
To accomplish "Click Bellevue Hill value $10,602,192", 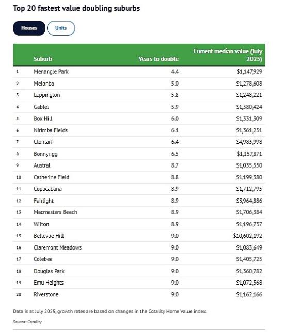I will pyautogui.click(x=248, y=236).
